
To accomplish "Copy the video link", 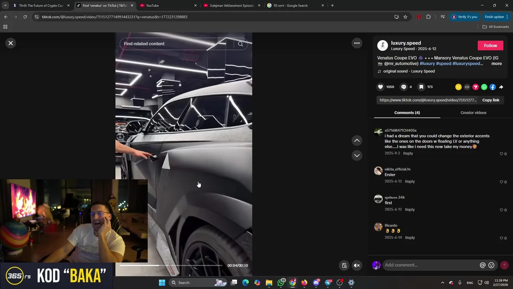I will (x=491, y=100).
